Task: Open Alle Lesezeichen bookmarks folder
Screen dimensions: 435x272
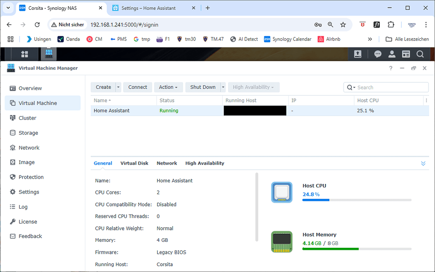Action: 407,39
